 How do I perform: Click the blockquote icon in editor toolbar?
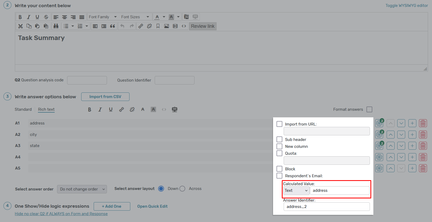113,26
